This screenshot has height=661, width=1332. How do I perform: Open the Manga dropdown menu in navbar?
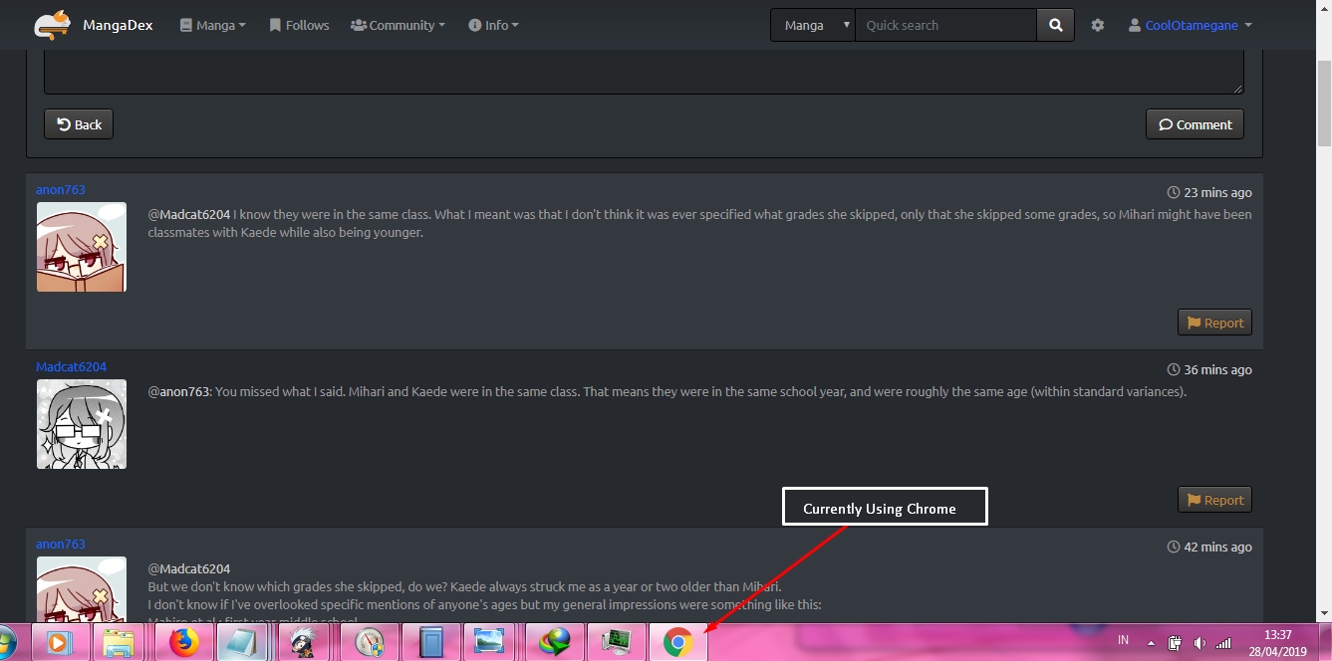(x=212, y=25)
